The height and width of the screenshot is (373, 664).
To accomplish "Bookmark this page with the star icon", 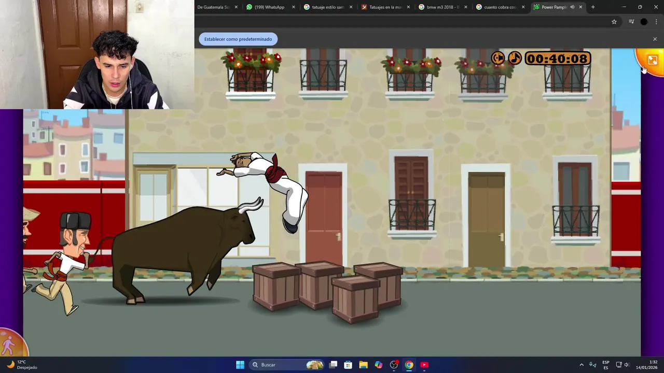I will click(x=614, y=22).
